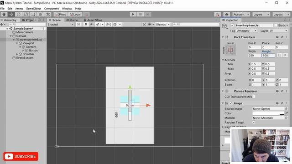Pick Source Image object selector
Screen dimensions: 292x164
coord(286,108)
